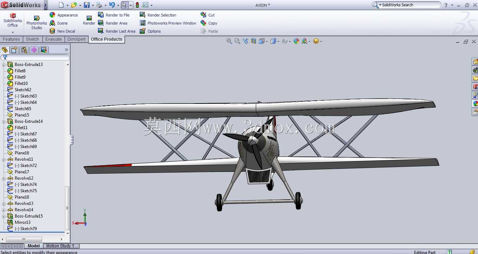Expand the Boss-Extrude15 feature

pyautogui.click(x=4, y=216)
